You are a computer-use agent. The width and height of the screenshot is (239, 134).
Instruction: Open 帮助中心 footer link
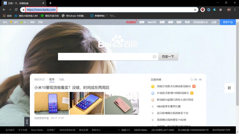[96, 130]
